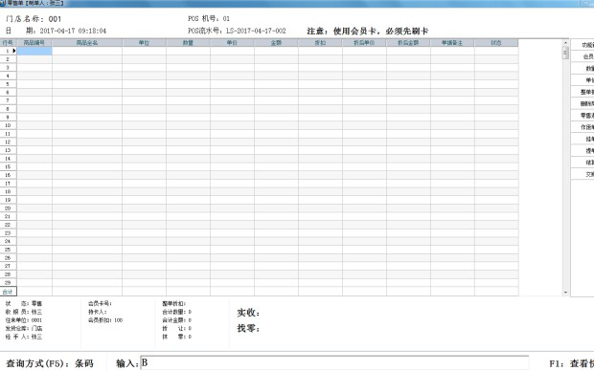Click the 挂单 button in right sidebar
The width and height of the screenshot is (594, 371).
click(583, 139)
